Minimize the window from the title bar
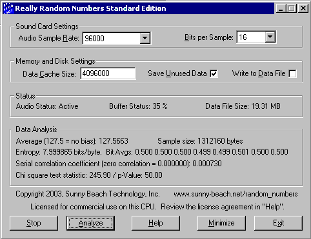This screenshot has height=239, width=311. tap(281, 8)
